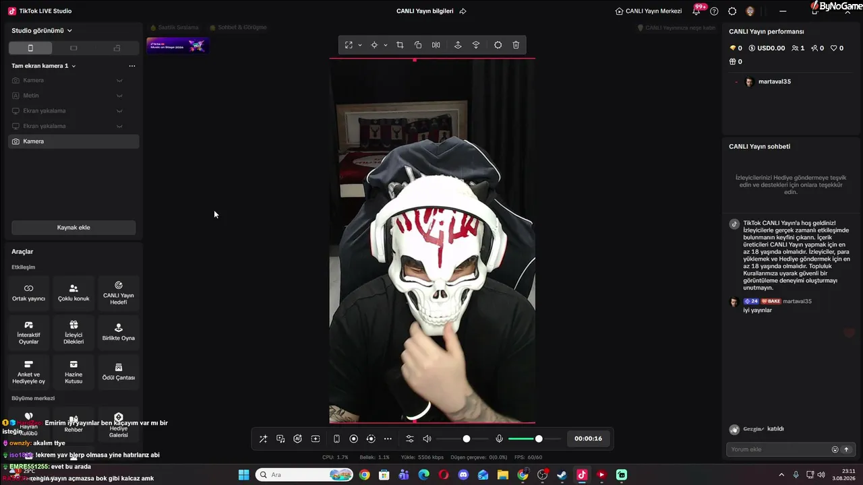Click the Kaynak ekle button
This screenshot has height=485, width=863.
pos(73,228)
